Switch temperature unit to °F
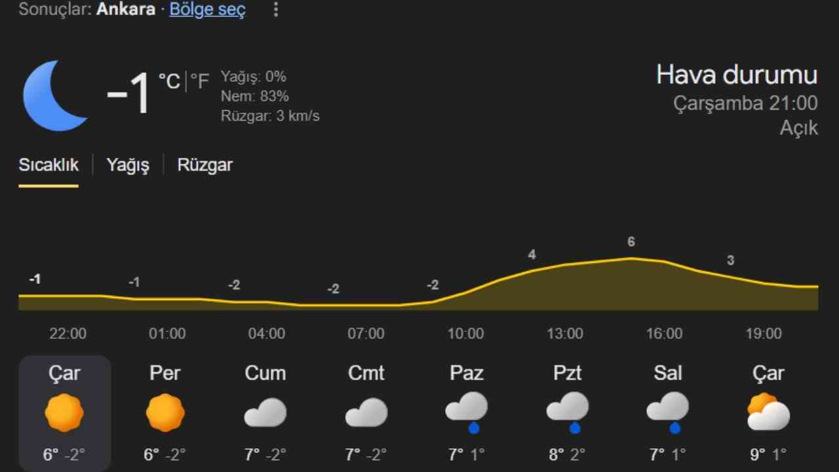839x472 pixels. [199, 82]
